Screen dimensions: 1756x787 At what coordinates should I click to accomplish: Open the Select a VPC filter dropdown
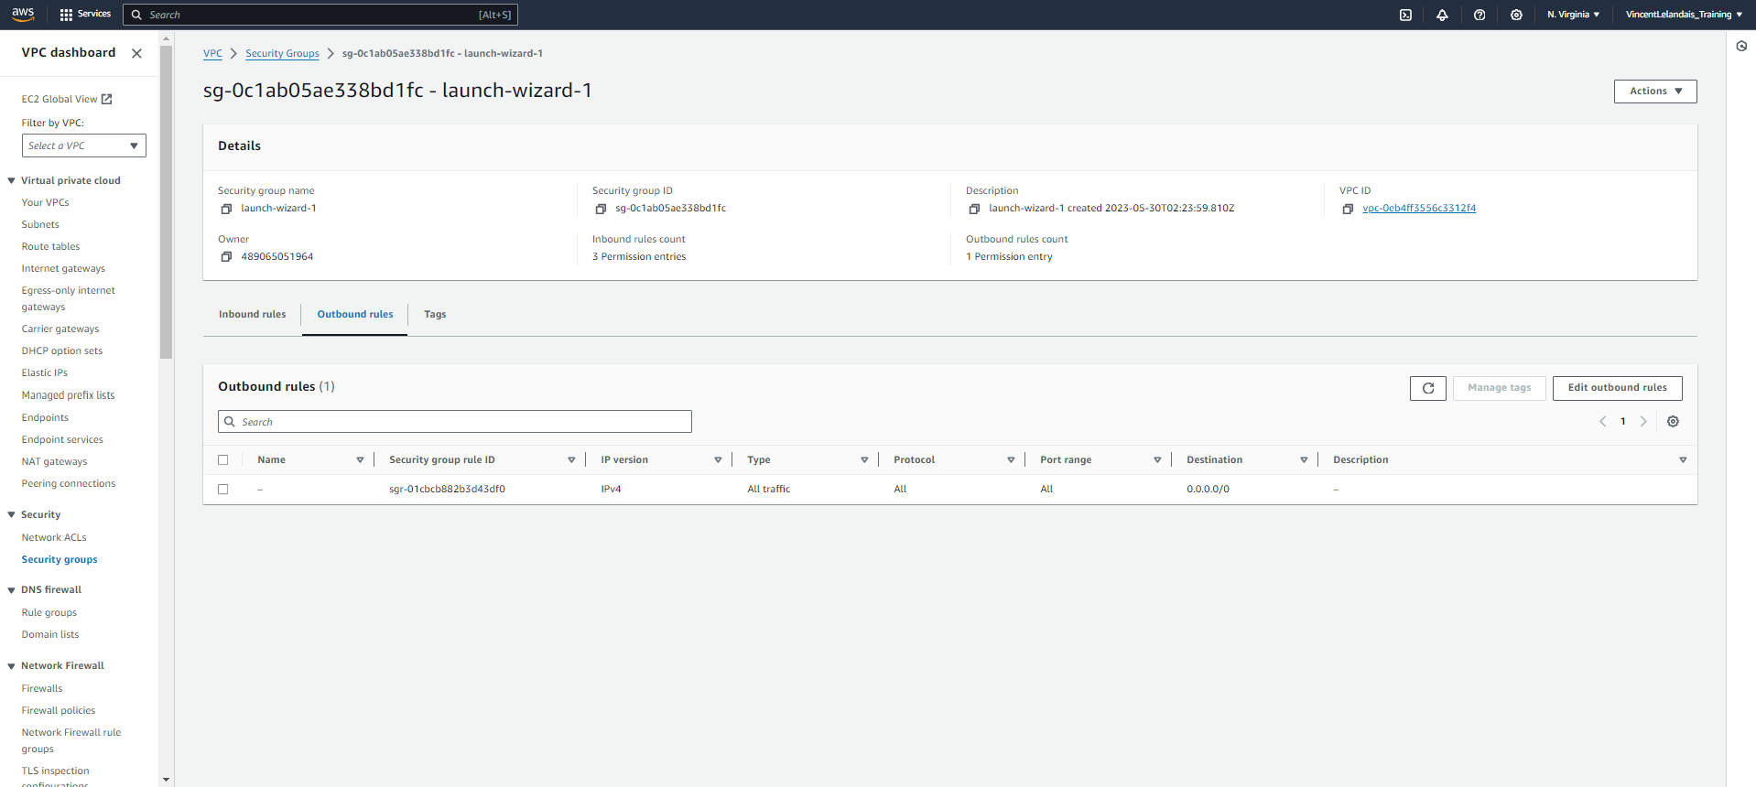pyautogui.click(x=83, y=146)
